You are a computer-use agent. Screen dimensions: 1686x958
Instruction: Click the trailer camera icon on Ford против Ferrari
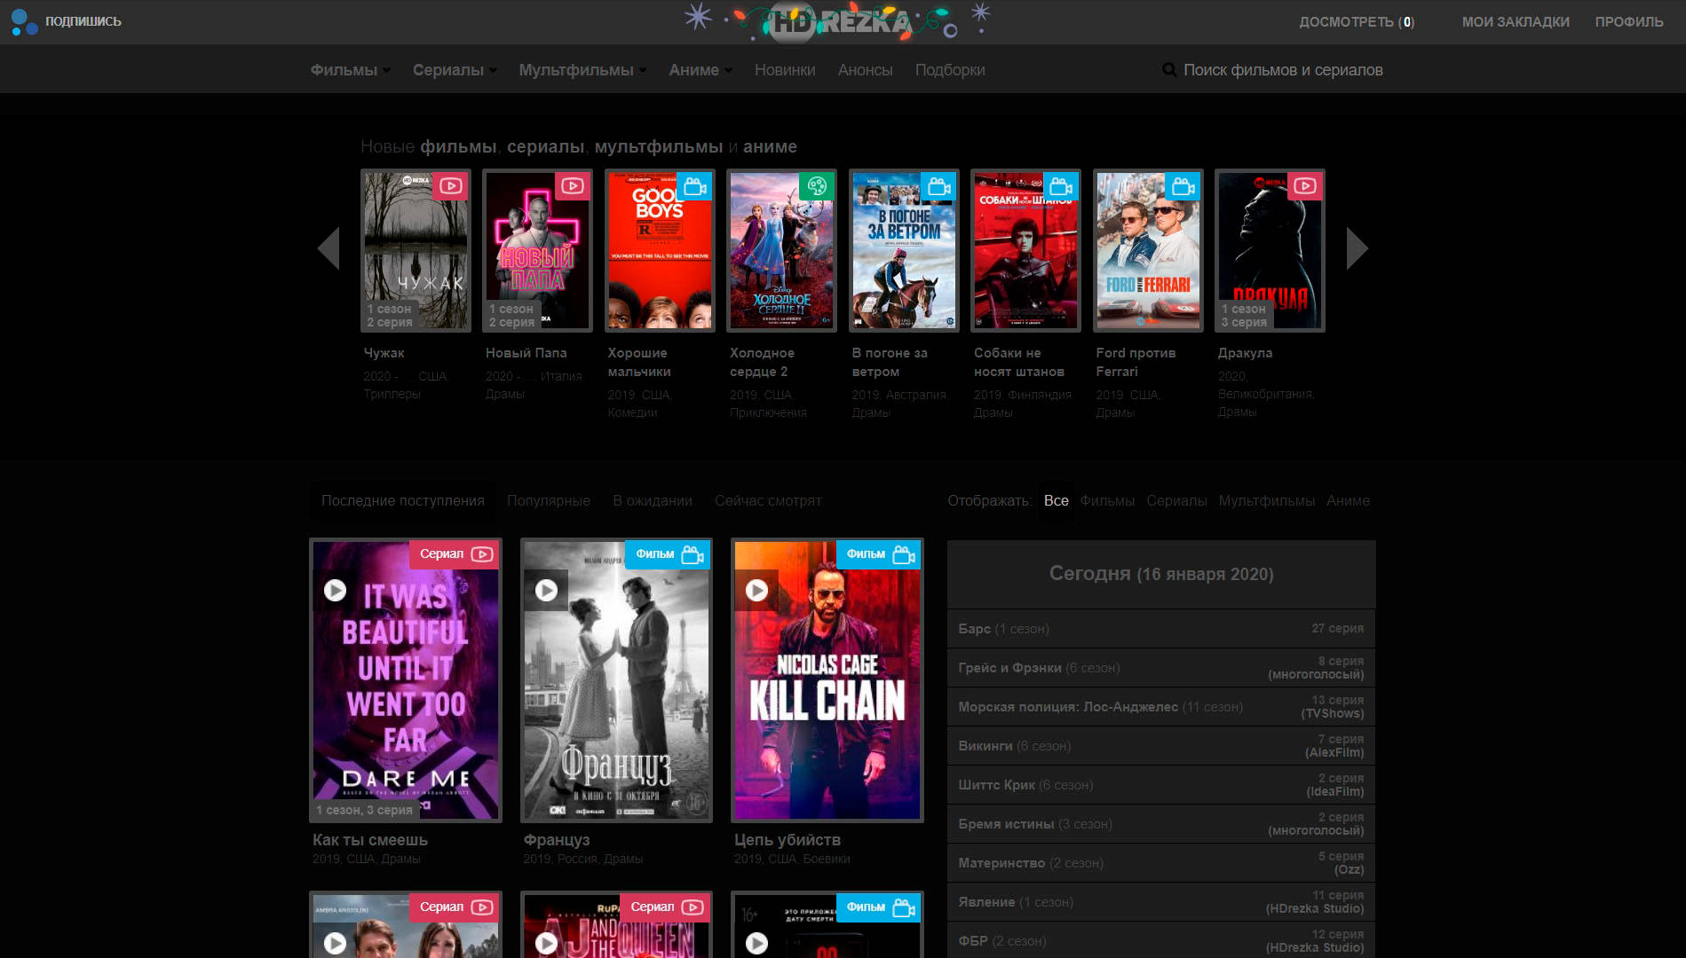(1184, 185)
